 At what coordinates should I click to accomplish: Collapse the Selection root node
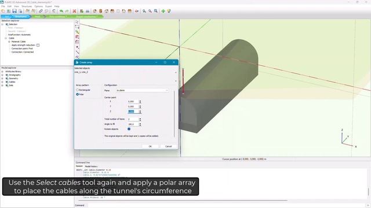click(x=2, y=24)
